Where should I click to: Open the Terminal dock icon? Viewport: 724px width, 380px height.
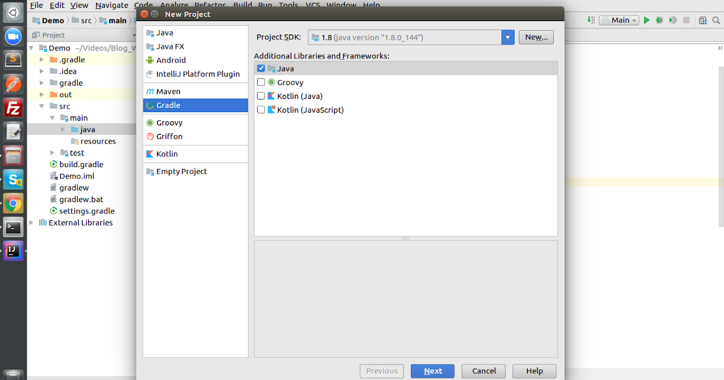(13, 227)
